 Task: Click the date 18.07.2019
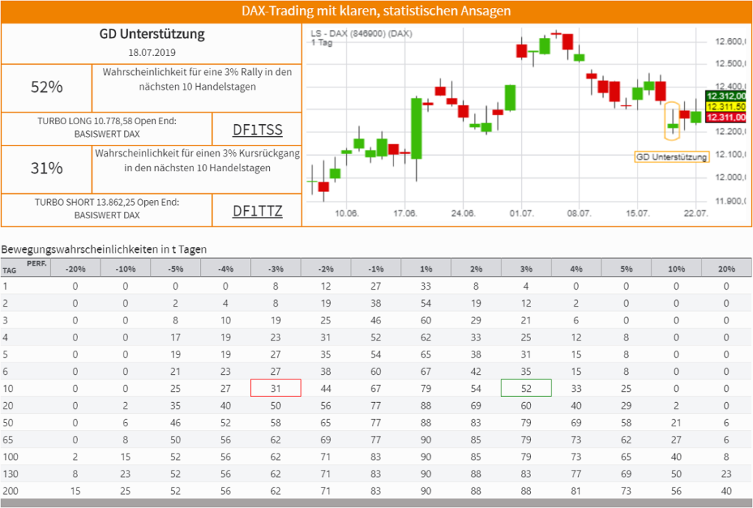click(151, 52)
